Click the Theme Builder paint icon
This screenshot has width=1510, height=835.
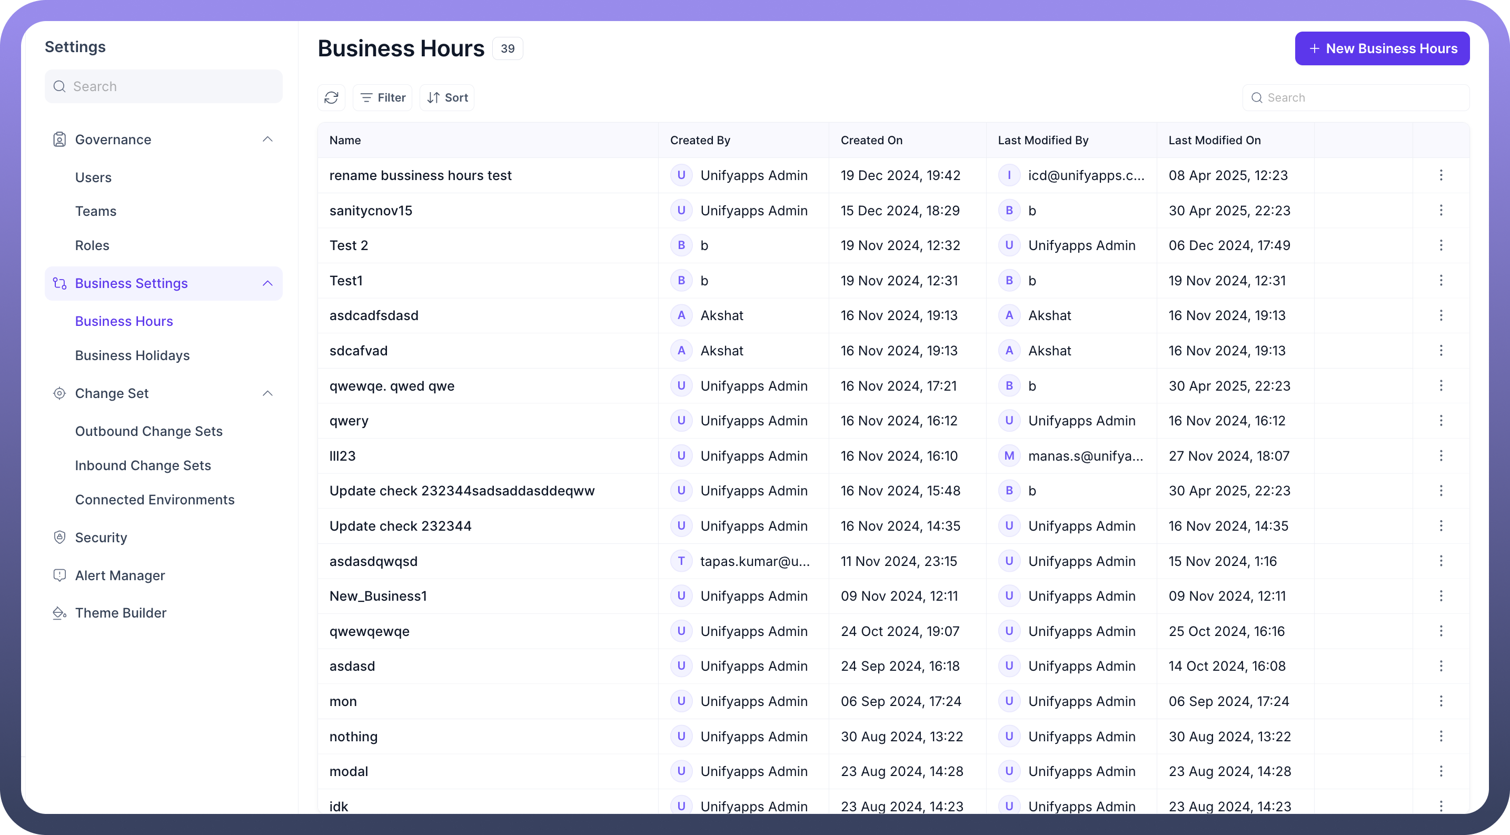click(x=59, y=613)
